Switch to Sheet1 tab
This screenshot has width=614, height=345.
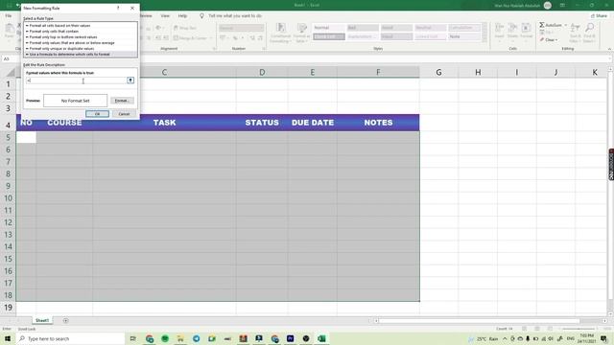coord(42,320)
